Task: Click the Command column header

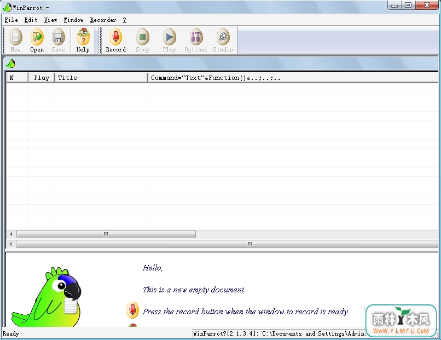Action: click(293, 78)
